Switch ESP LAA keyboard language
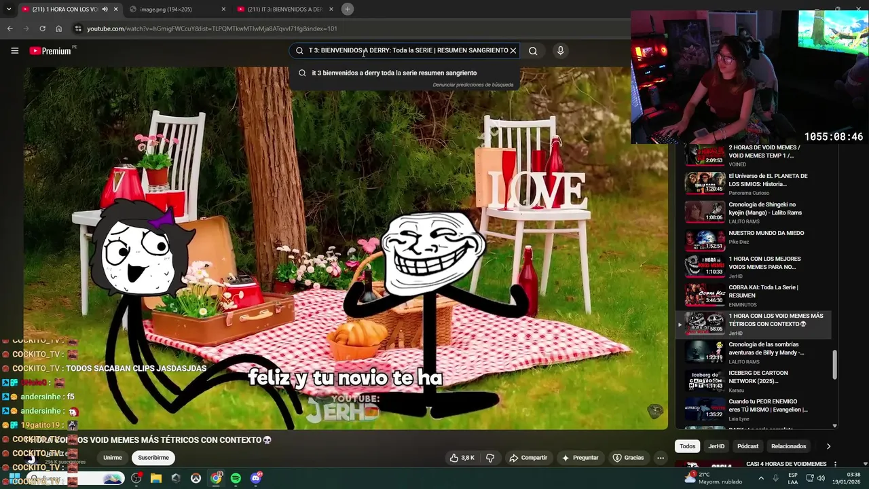The height and width of the screenshot is (489, 869). pyautogui.click(x=793, y=478)
